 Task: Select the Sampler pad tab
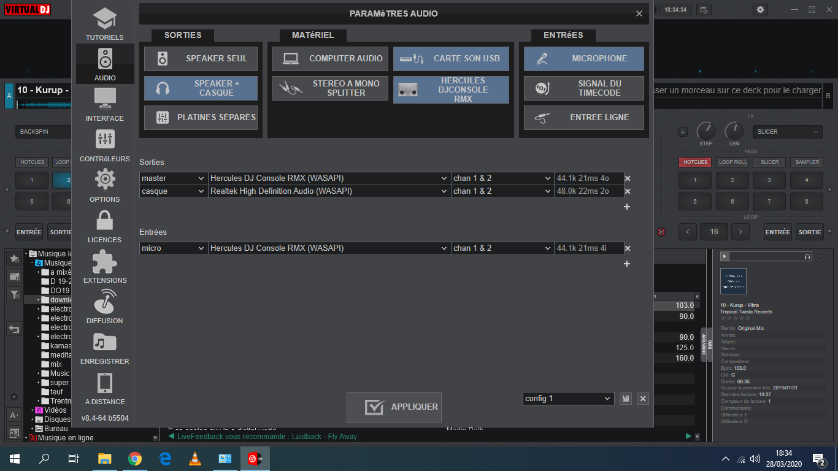pos(807,163)
